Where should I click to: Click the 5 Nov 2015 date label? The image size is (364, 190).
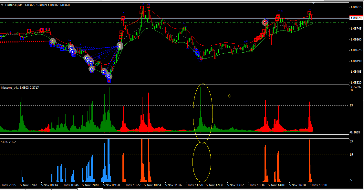point(8,185)
